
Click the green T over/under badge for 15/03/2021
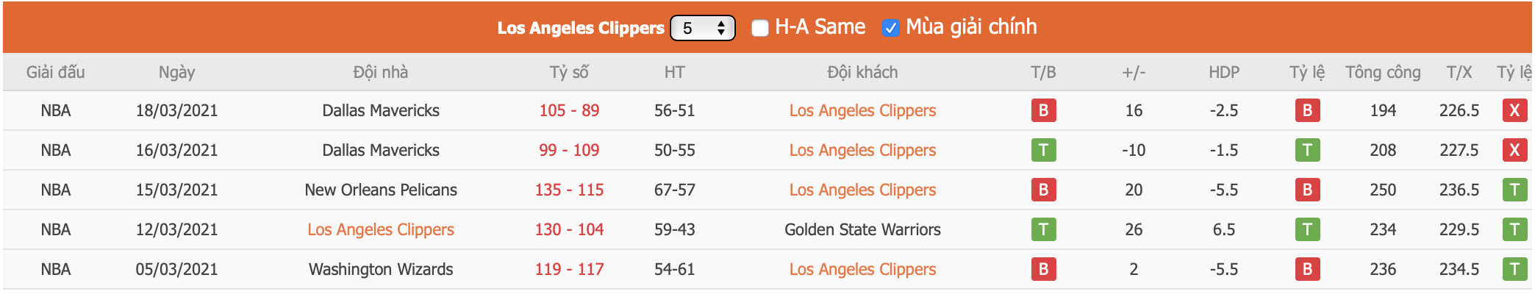coord(1514,190)
